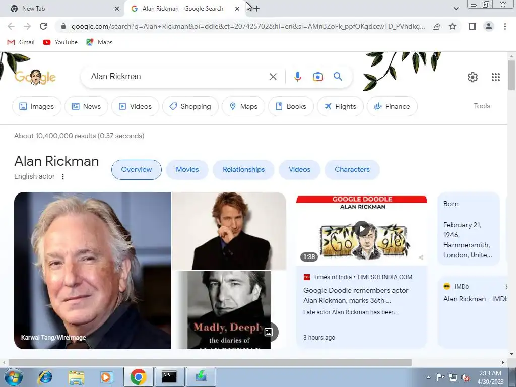Open Google apps grid
The image size is (516, 387).
point(496,77)
